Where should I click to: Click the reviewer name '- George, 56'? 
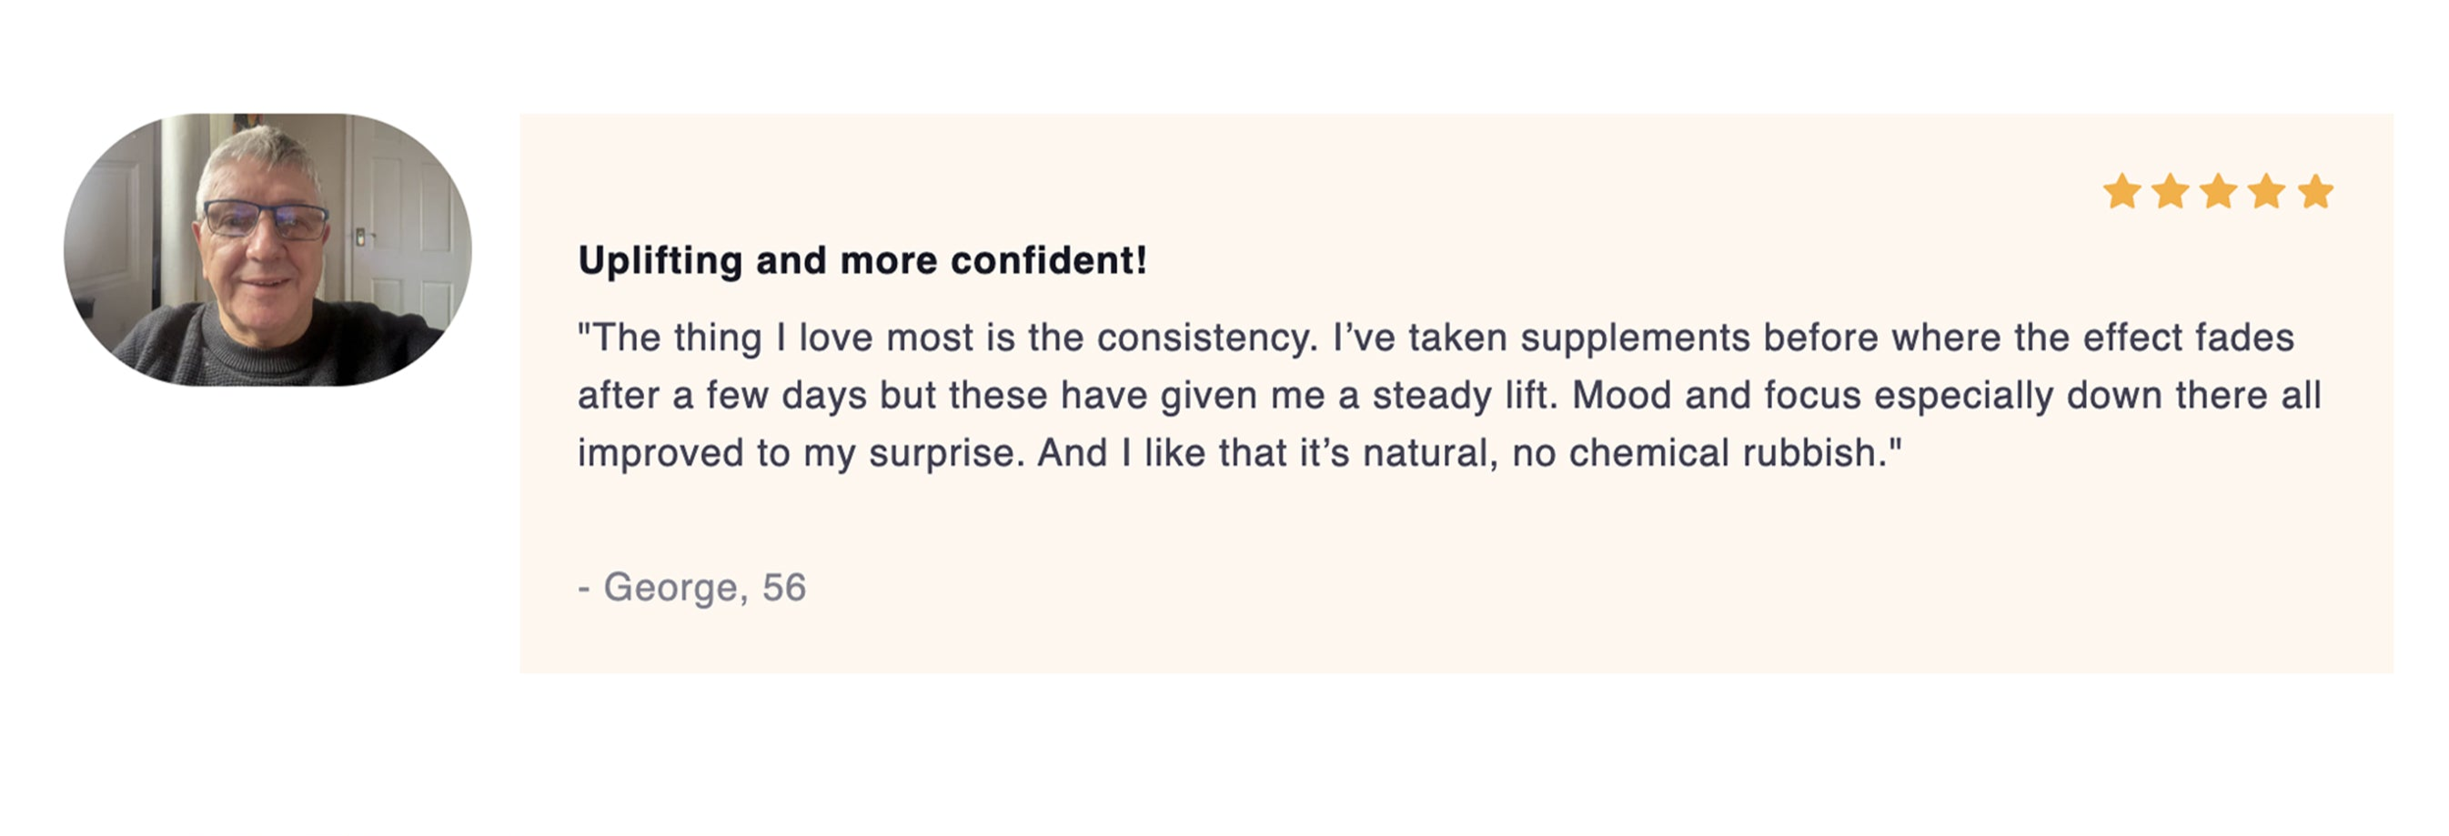(692, 588)
